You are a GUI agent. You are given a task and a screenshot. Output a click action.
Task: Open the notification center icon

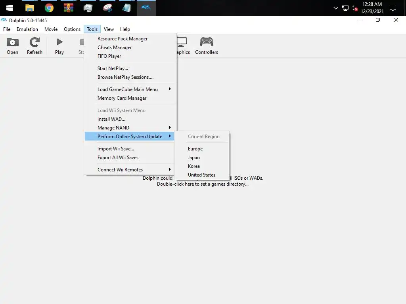(393, 8)
